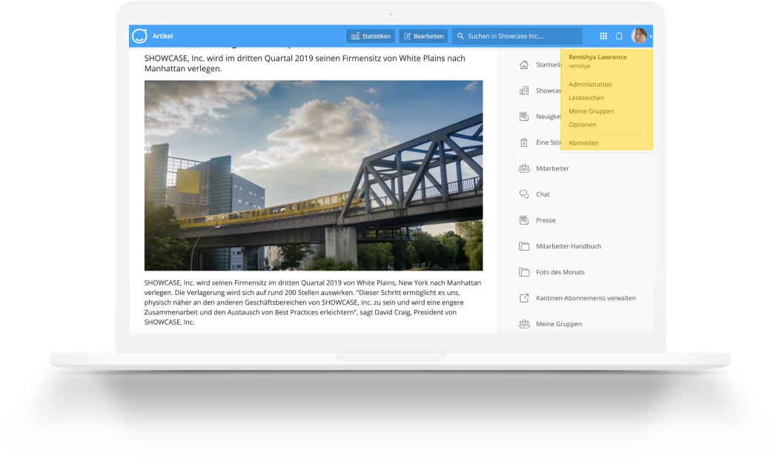This screenshot has height=470, width=782.
Task: Open the apps grid icon
Action: click(x=603, y=36)
